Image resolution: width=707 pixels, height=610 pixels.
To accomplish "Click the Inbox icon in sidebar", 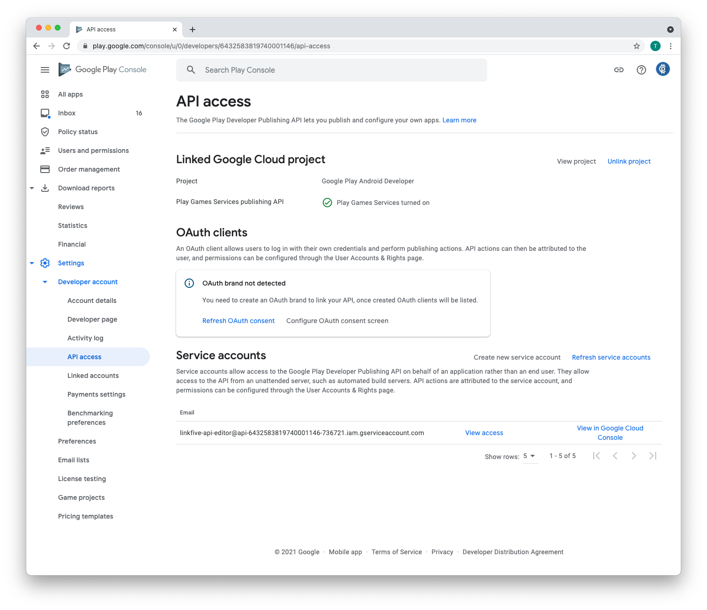I will [x=45, y=113].
